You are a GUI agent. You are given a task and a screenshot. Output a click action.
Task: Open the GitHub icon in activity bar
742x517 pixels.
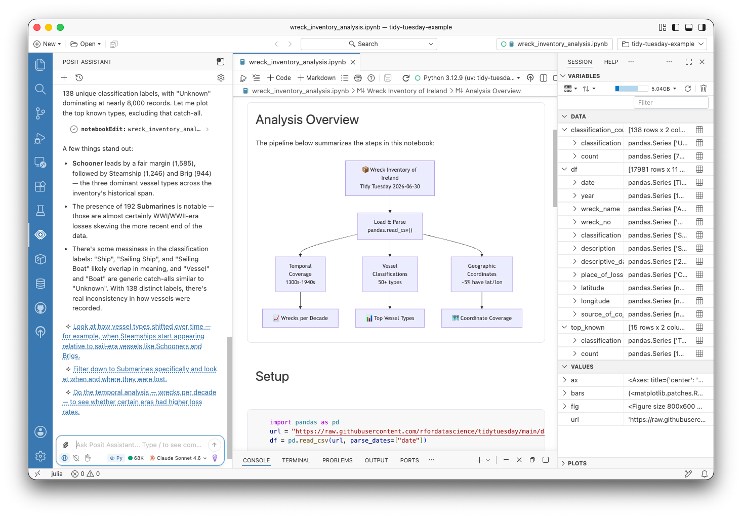click(x=40, y=308)
